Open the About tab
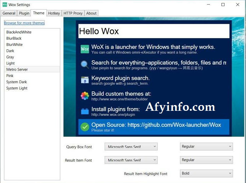 point(91,13)
